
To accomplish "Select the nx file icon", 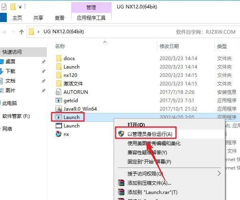I will [x=59, y=134].
